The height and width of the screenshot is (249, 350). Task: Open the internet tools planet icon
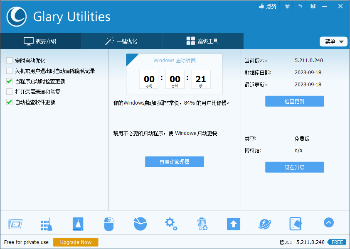tap(264, 223)
